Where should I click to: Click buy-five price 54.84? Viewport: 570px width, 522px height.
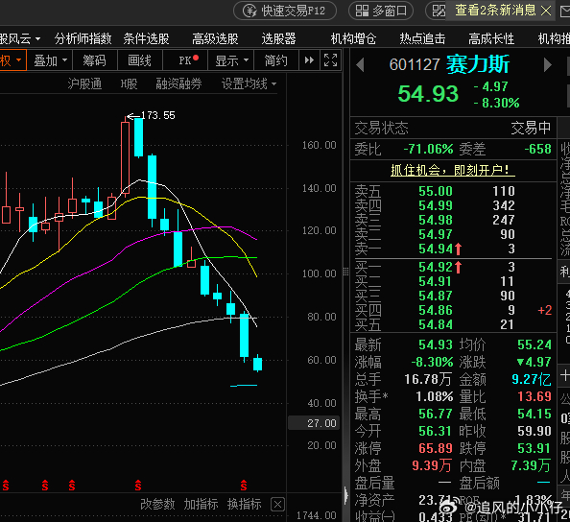[x=436, y=324]
